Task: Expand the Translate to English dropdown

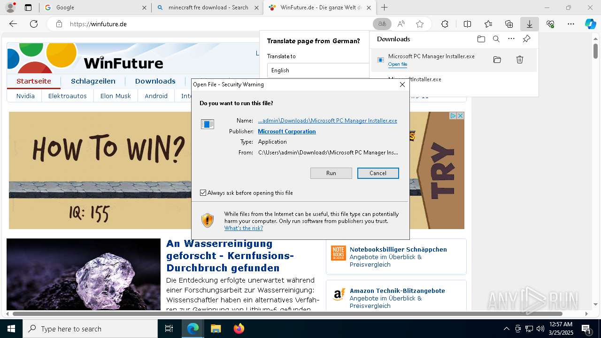Action: [x=318, y=70]
